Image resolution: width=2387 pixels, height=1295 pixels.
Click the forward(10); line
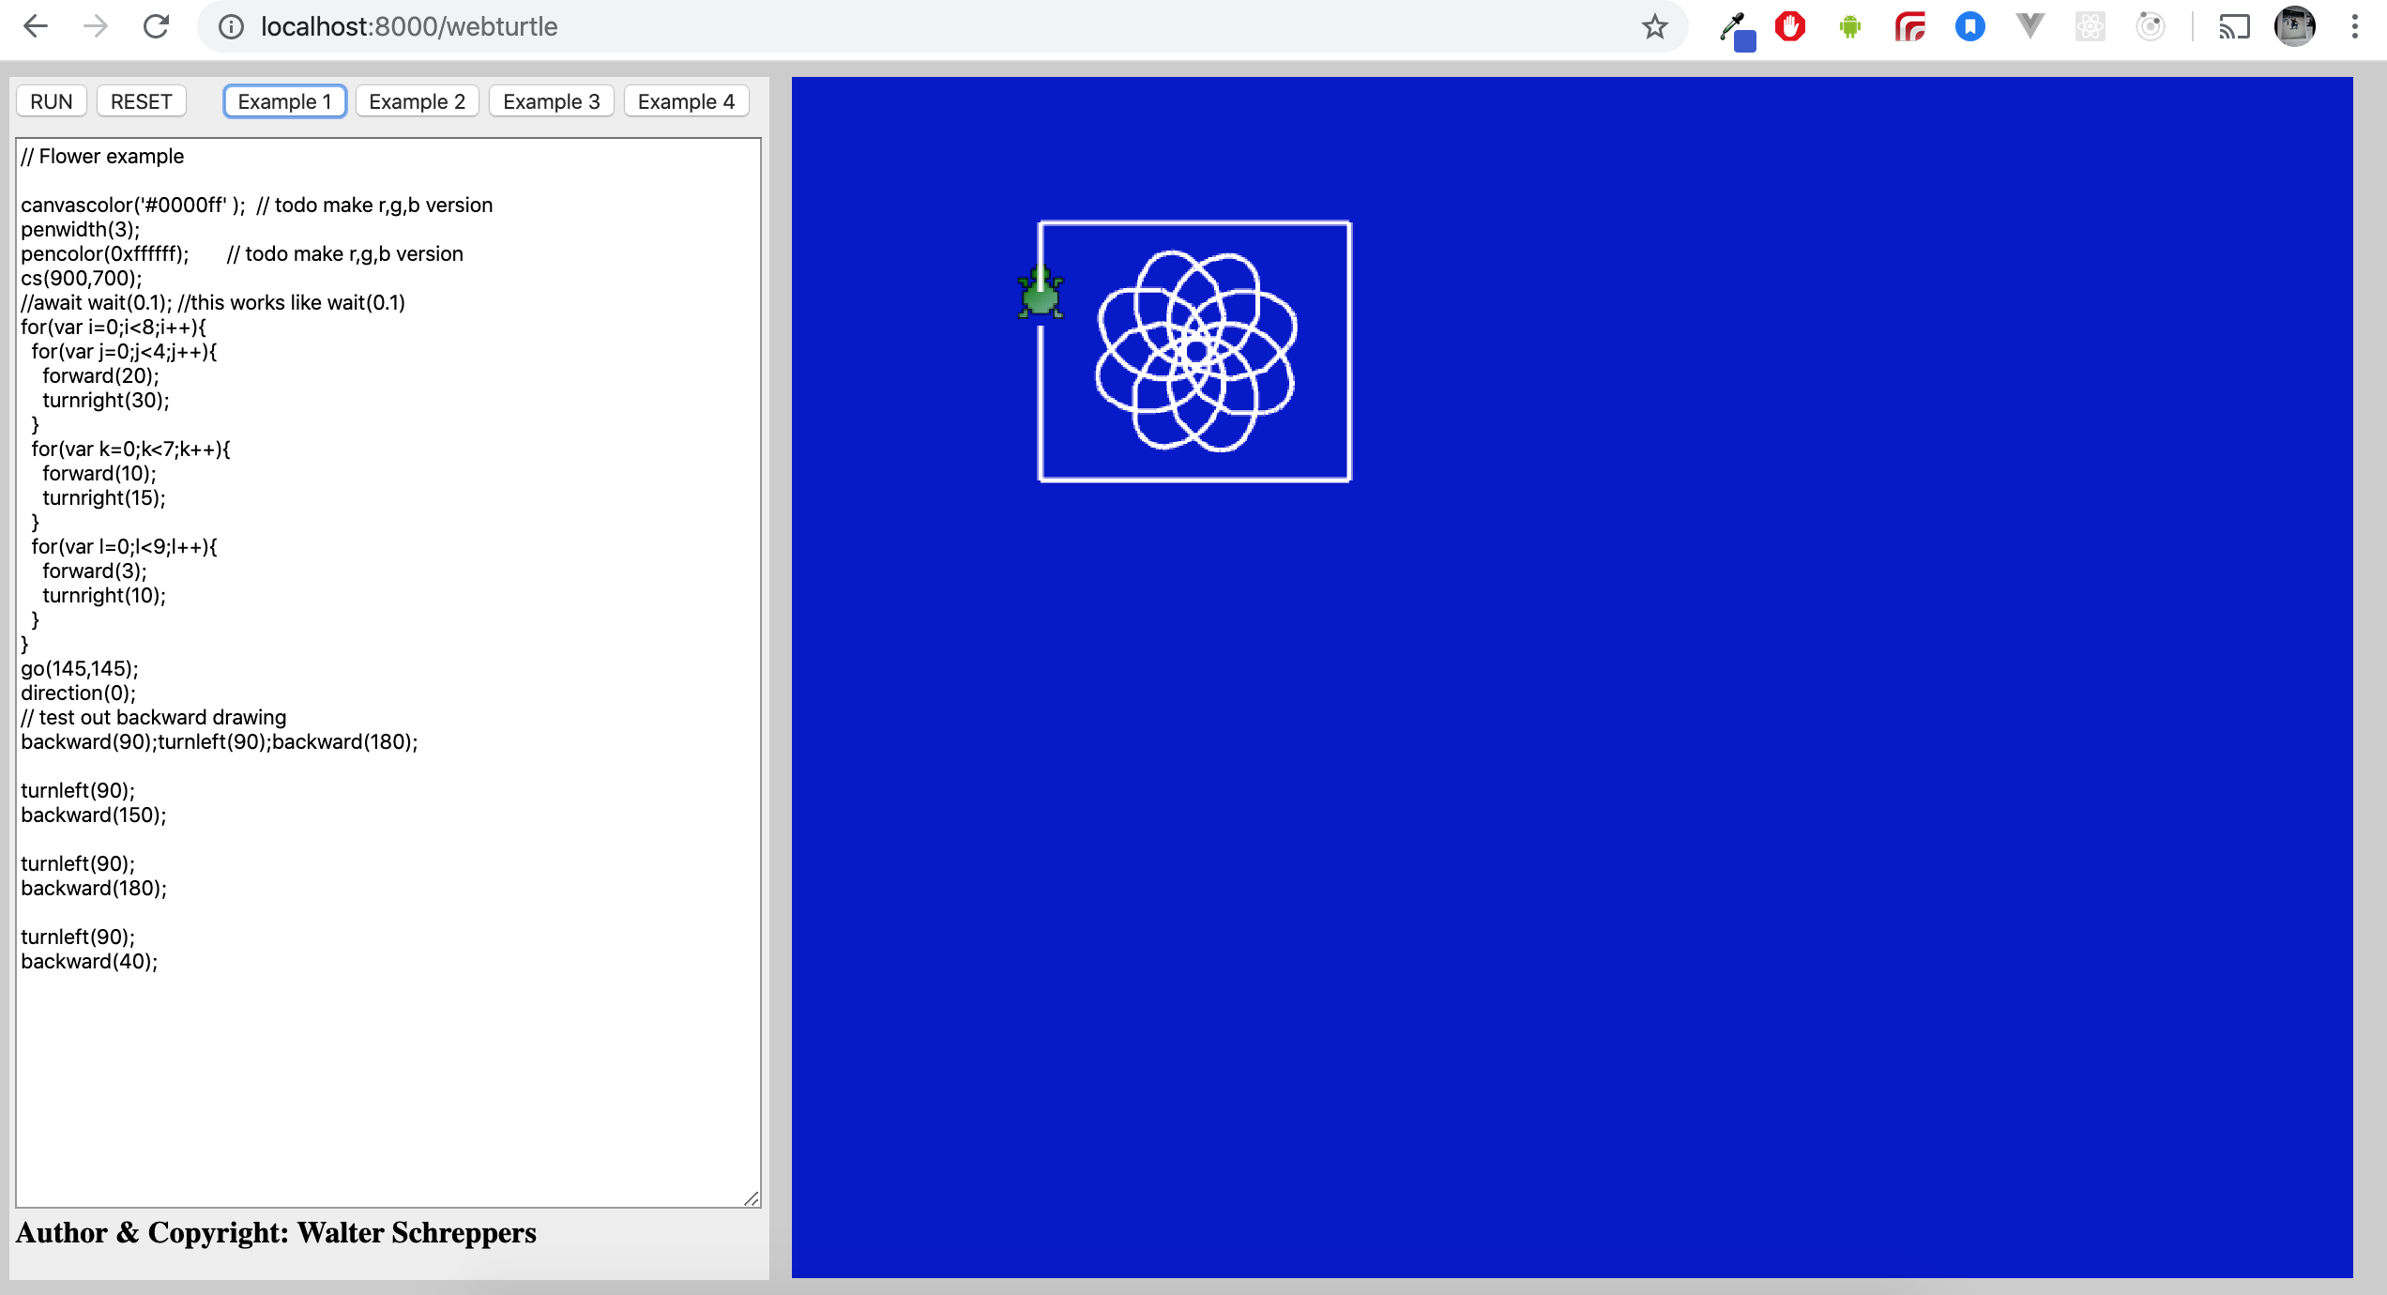(x=99, y=473)
